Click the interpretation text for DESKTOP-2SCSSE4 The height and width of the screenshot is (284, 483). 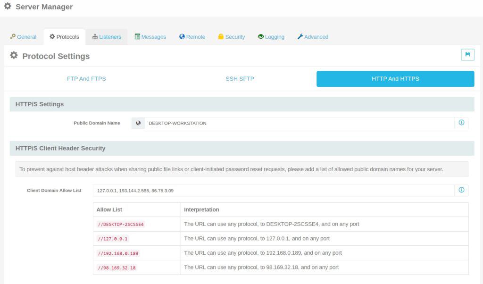(x=271, y=224)
